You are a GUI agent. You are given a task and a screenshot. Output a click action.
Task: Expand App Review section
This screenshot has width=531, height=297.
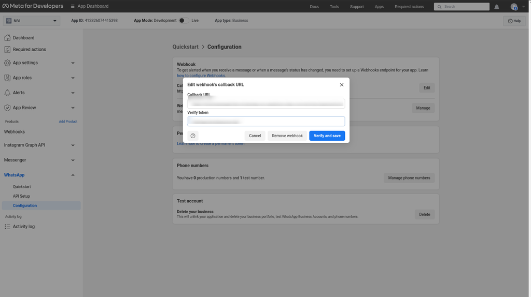click(73, 108)
